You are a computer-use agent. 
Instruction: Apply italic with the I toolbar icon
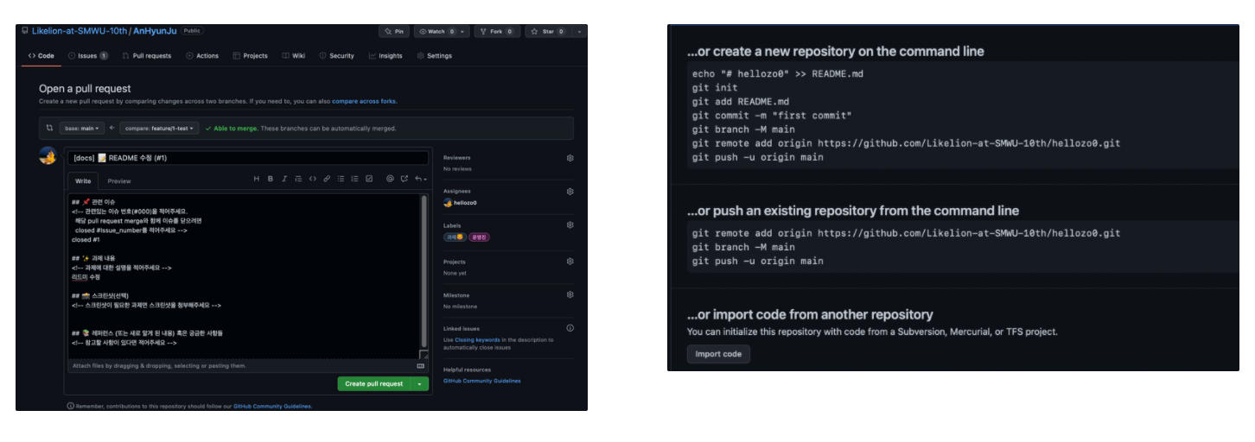click(x=284, y=179)
